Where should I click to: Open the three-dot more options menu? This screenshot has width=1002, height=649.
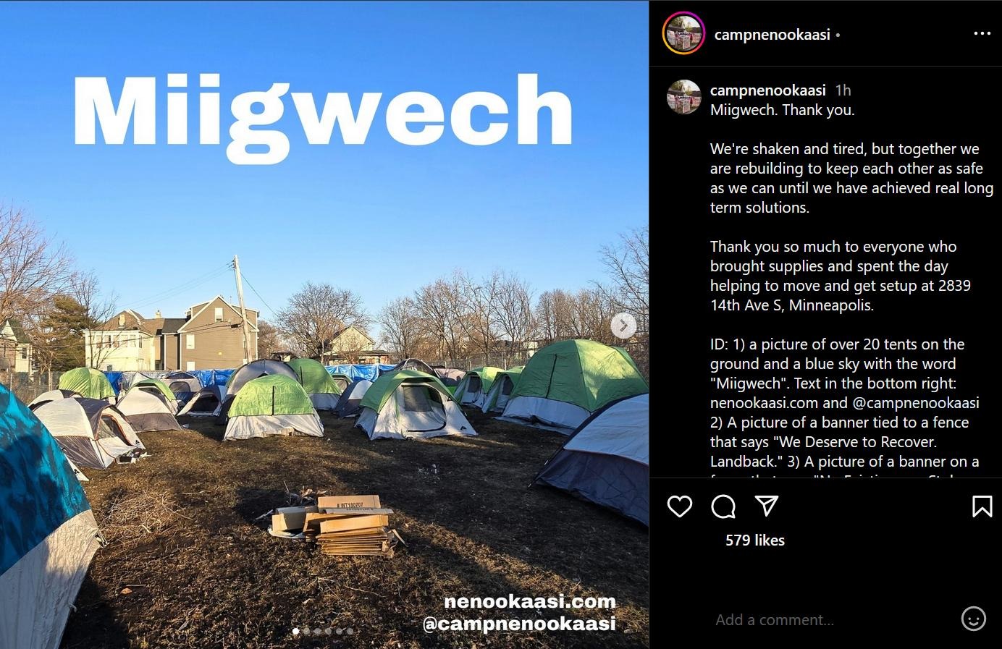pos(982,33)
